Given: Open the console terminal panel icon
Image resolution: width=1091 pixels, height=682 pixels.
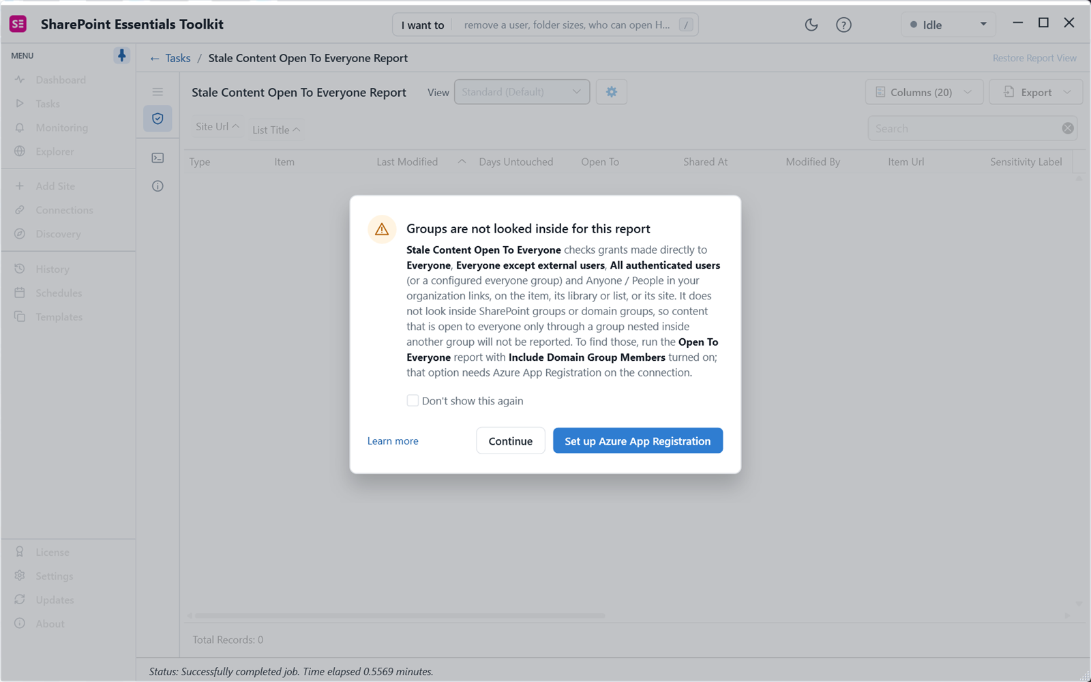Looking at the screenshot, I should 158,158.
